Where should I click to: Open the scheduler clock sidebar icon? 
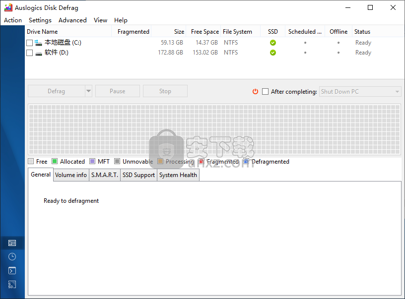point(12,257)
